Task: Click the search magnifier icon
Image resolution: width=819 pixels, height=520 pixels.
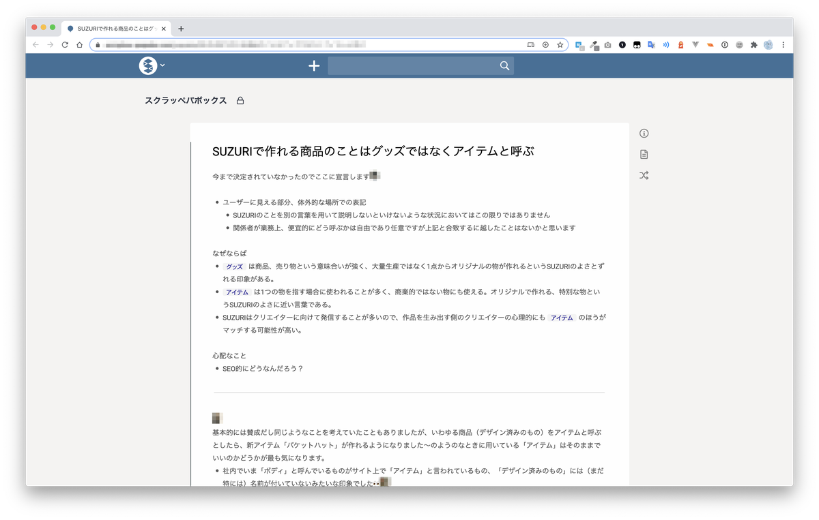Action: (504, 65)
